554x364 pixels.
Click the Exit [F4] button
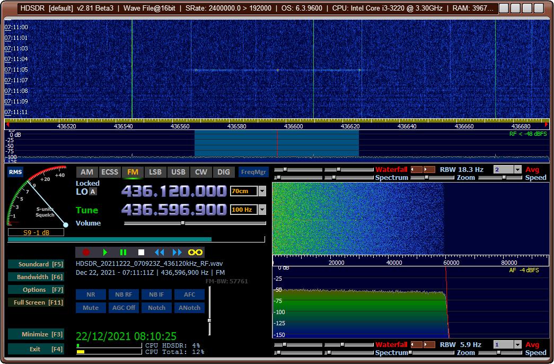pyautogui.click(x=36, y=349)
